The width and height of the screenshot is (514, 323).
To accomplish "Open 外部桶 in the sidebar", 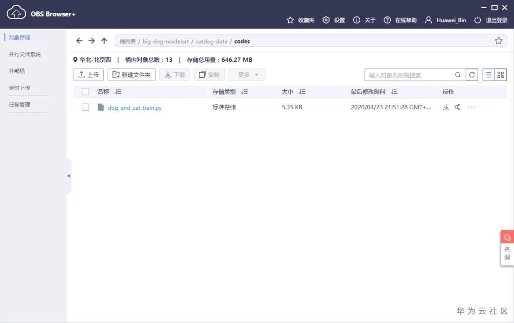I will pyautogui.click(x=17, y=71).
